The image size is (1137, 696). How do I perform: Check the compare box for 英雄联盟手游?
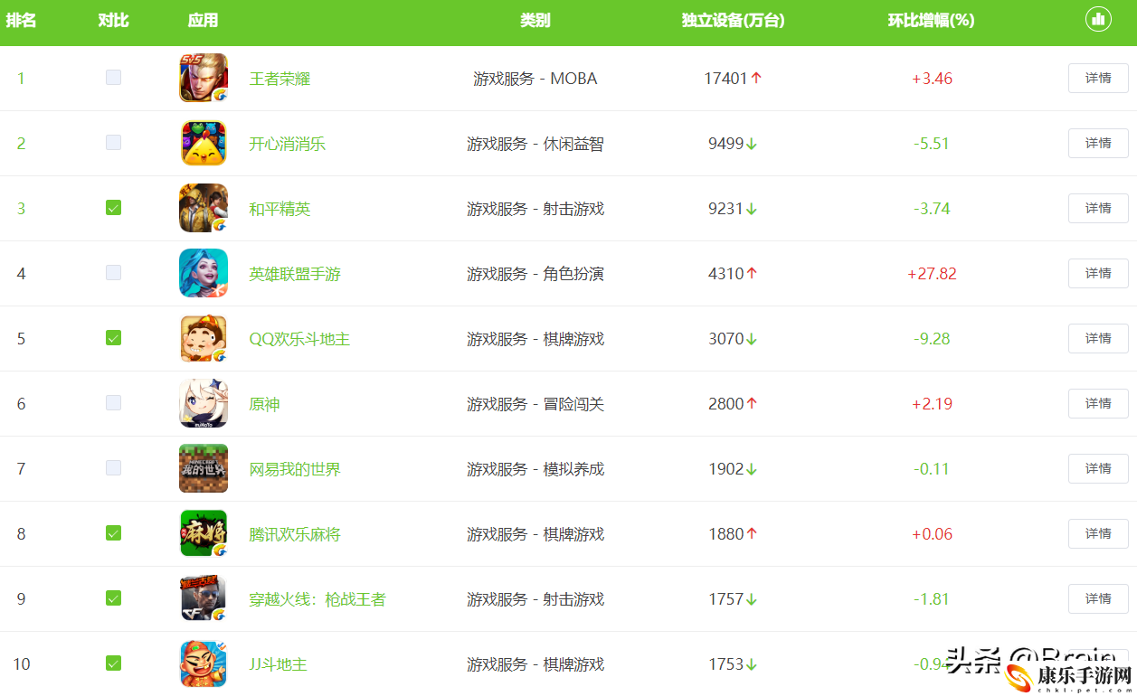click(x=113, y=273)
